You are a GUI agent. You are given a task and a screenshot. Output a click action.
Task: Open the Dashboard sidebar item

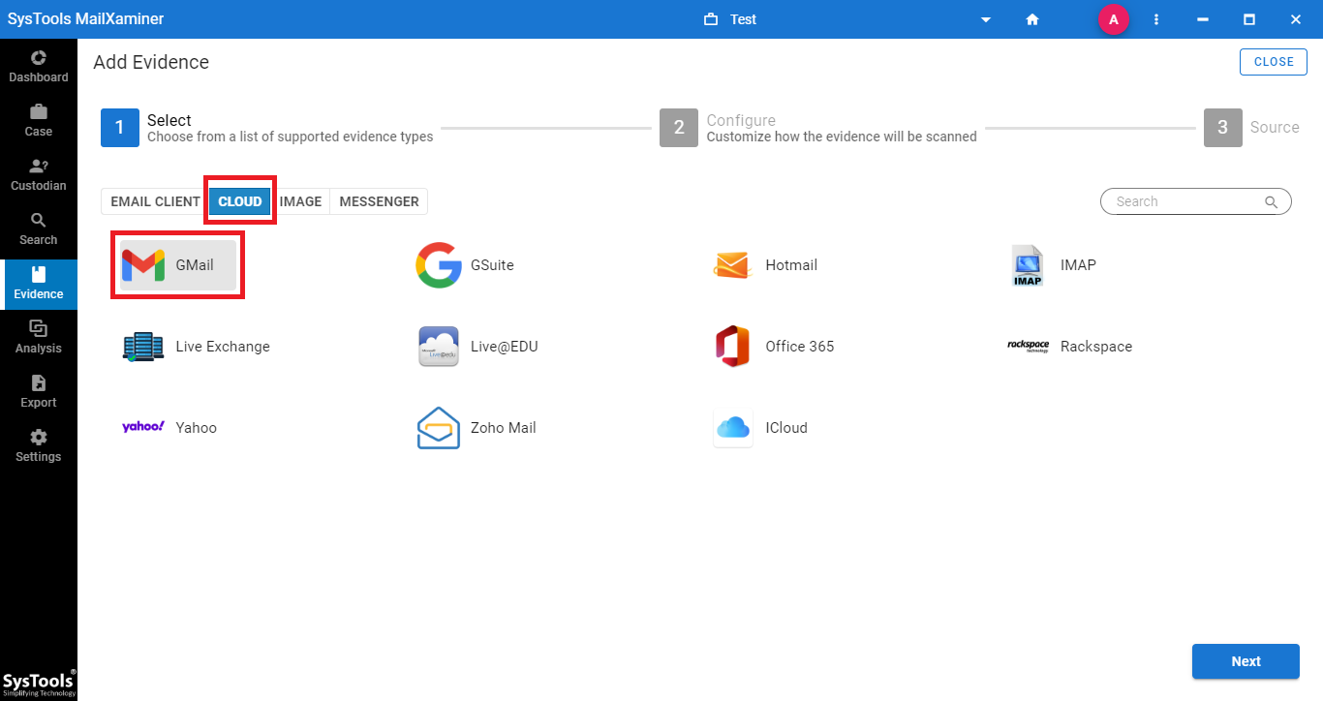(39, 67)
